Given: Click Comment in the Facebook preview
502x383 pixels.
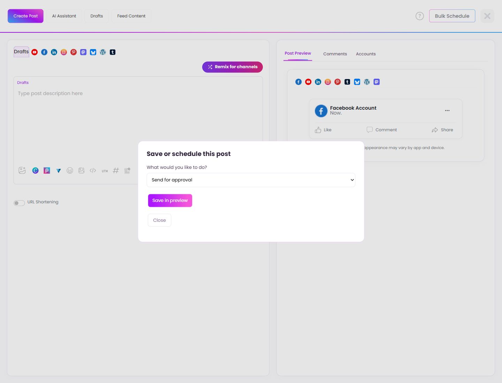Looking at the screenshot, I should (382, 130).
